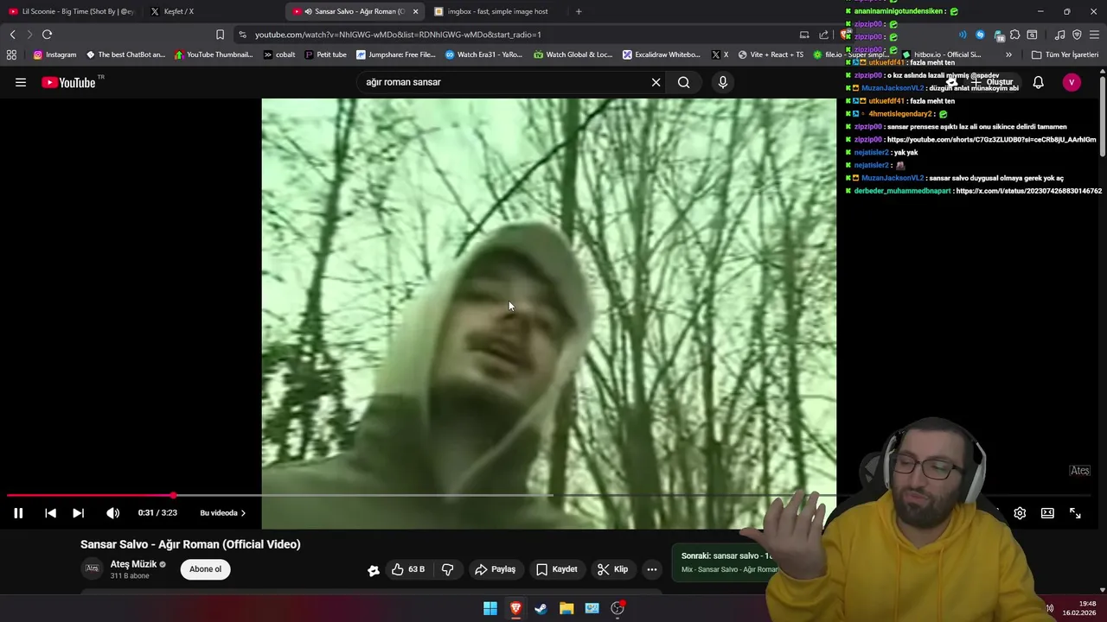Open the Excalidraw Whiteboard bookmark
This screenshot has width=1107, height=622.
662,54
